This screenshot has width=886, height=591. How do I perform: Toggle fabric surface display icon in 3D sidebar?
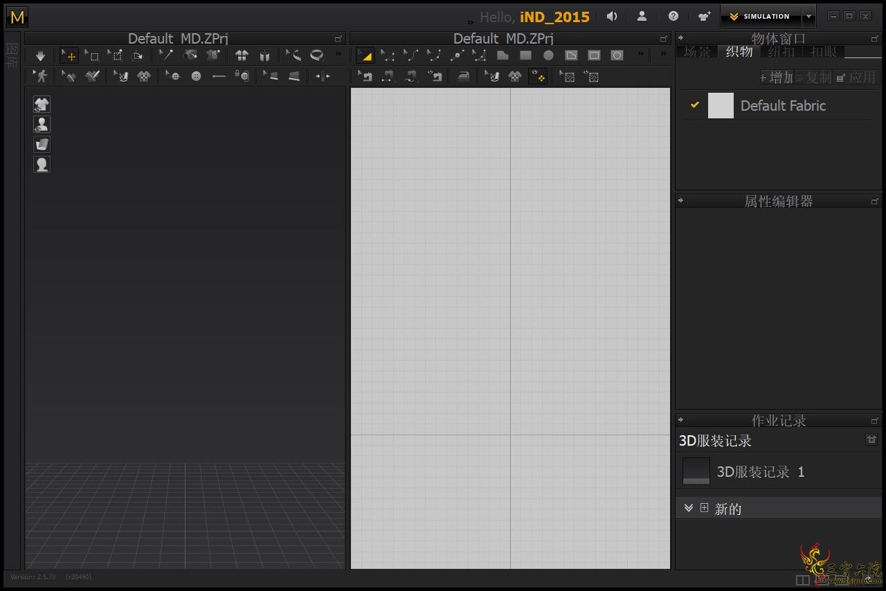(42, 145)
